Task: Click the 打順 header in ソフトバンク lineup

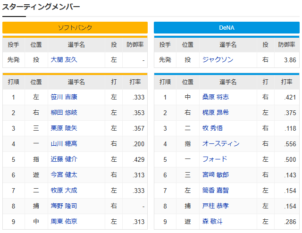Action: 14,82
